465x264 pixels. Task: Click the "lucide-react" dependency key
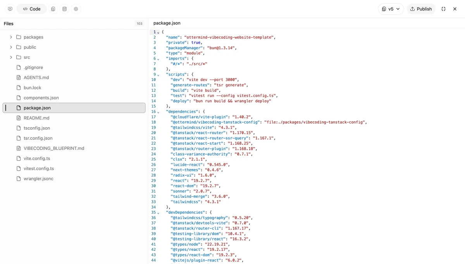click(186, 165)
